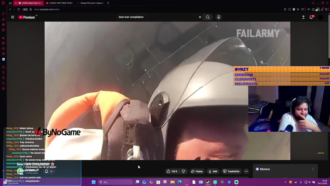Open a new tab with the plus button
Screen dimensions: 330x186
pyautogui.click(x=108, y=3)
